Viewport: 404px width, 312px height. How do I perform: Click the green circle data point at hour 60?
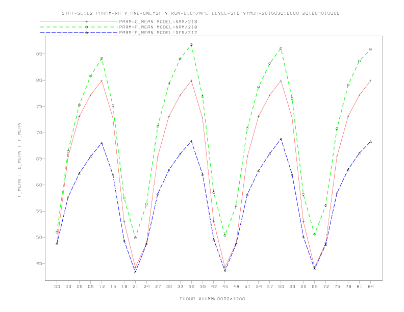[281, 48]
